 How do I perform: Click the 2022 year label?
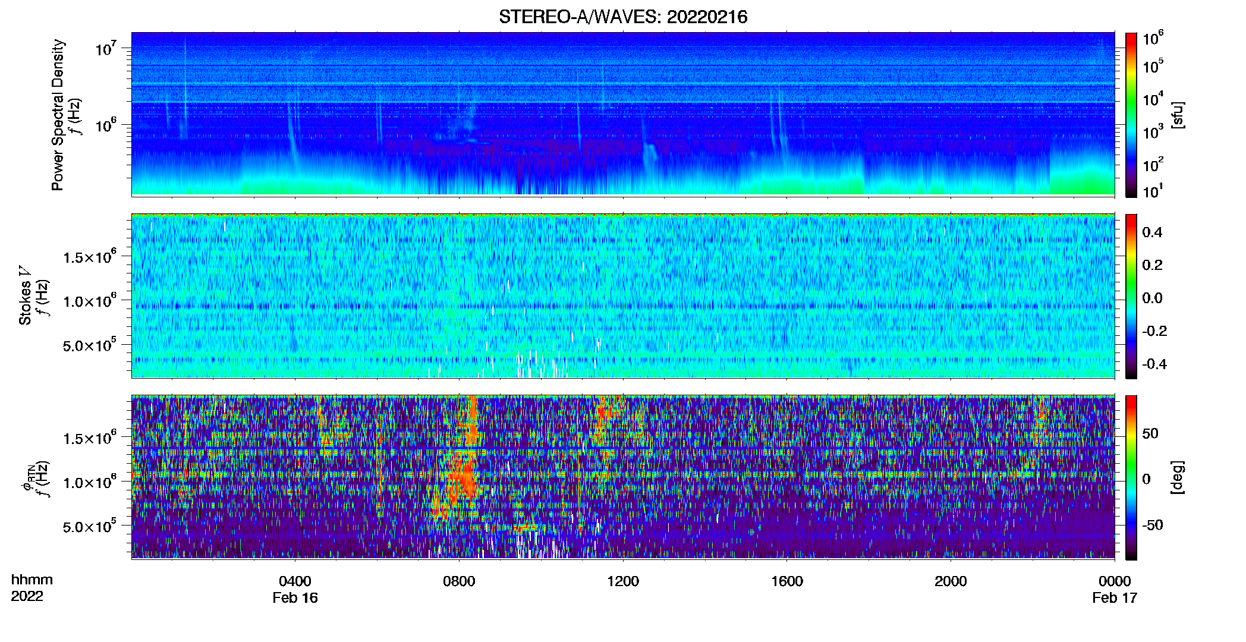27,596
